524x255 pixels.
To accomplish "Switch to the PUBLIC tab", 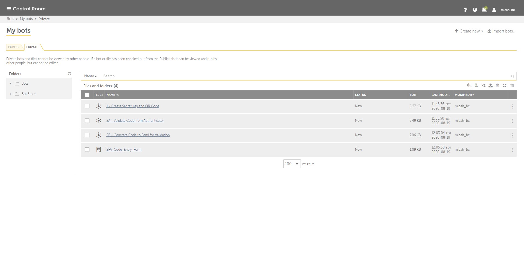I will coord(13,47).
